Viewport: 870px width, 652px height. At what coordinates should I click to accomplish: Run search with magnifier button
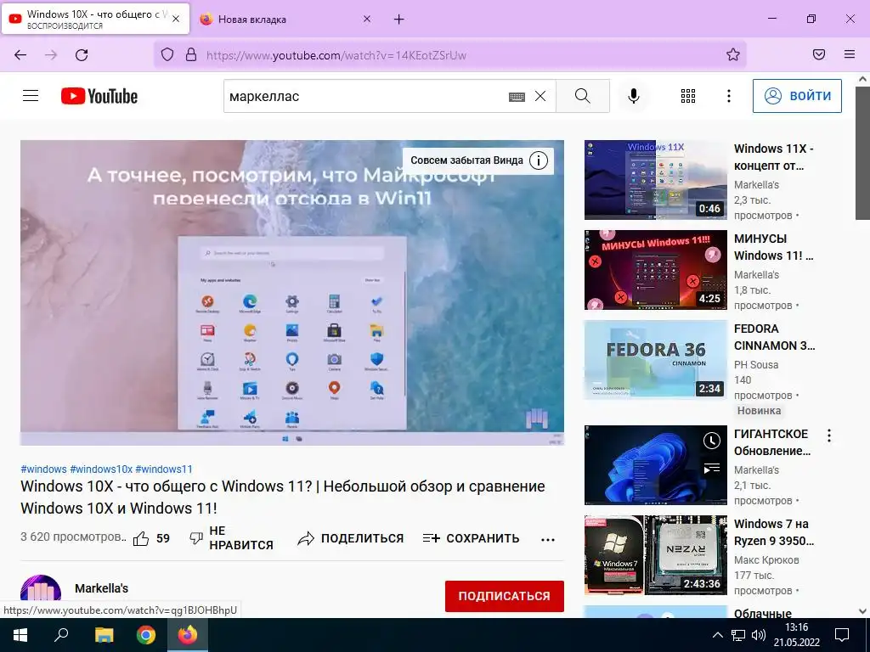coord(583,96)
